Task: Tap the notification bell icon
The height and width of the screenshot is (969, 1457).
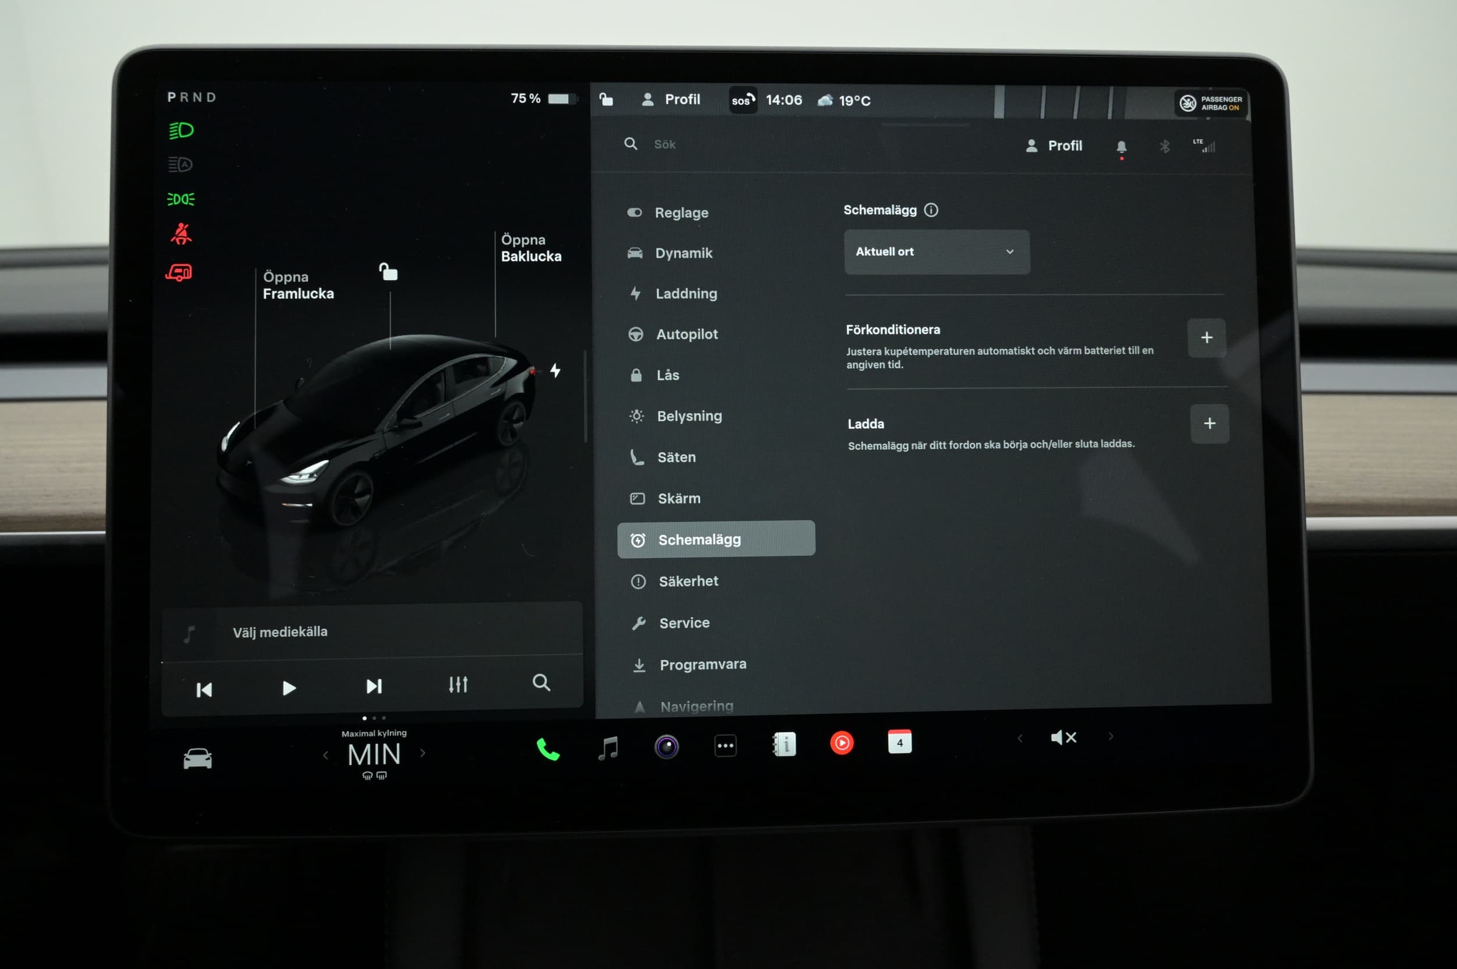Action: coord(1121,147)
